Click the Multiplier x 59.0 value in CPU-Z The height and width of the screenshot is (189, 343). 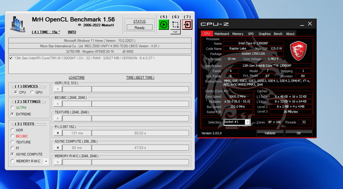[237, 101]
